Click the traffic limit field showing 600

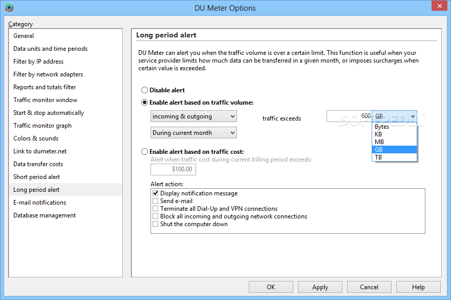click(x=349, y=116)
